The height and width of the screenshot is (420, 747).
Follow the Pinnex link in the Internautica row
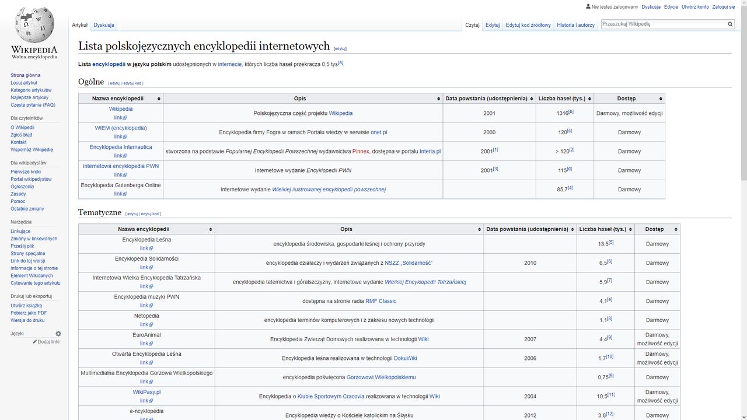point(361,152)
